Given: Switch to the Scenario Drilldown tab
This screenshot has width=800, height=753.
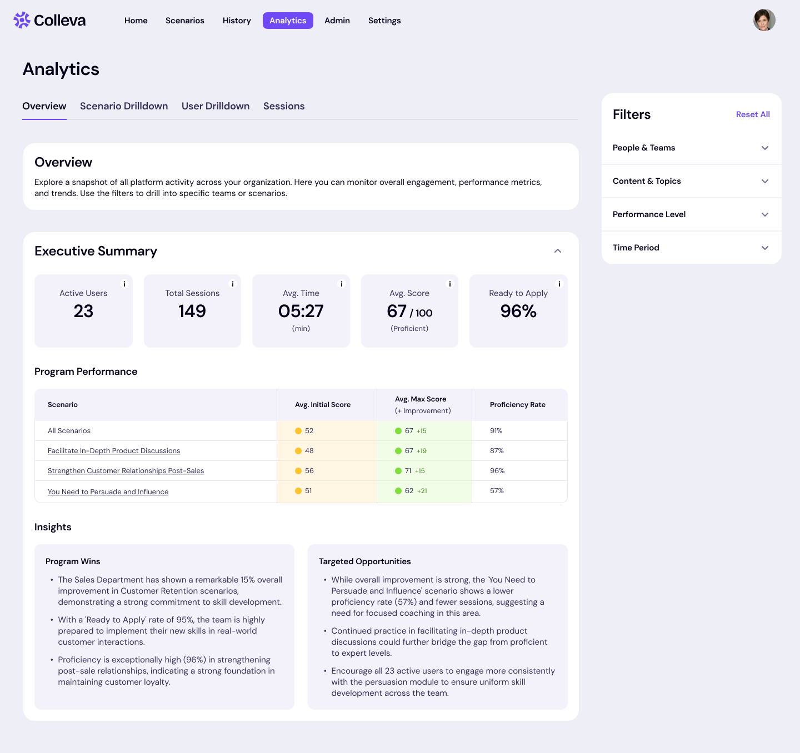Looking at the screenshot, I should pos(123,106).
